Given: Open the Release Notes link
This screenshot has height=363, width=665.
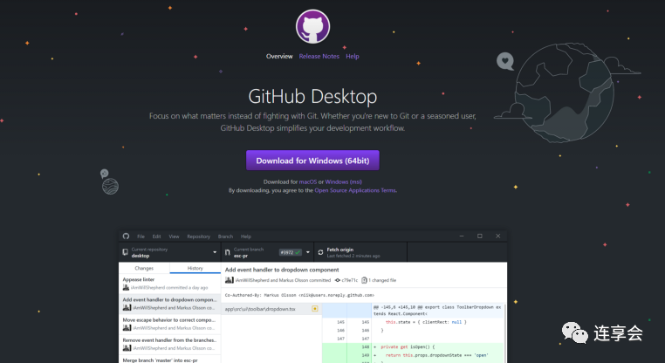Looking at the screenshot, I should [x=319, y=56].
